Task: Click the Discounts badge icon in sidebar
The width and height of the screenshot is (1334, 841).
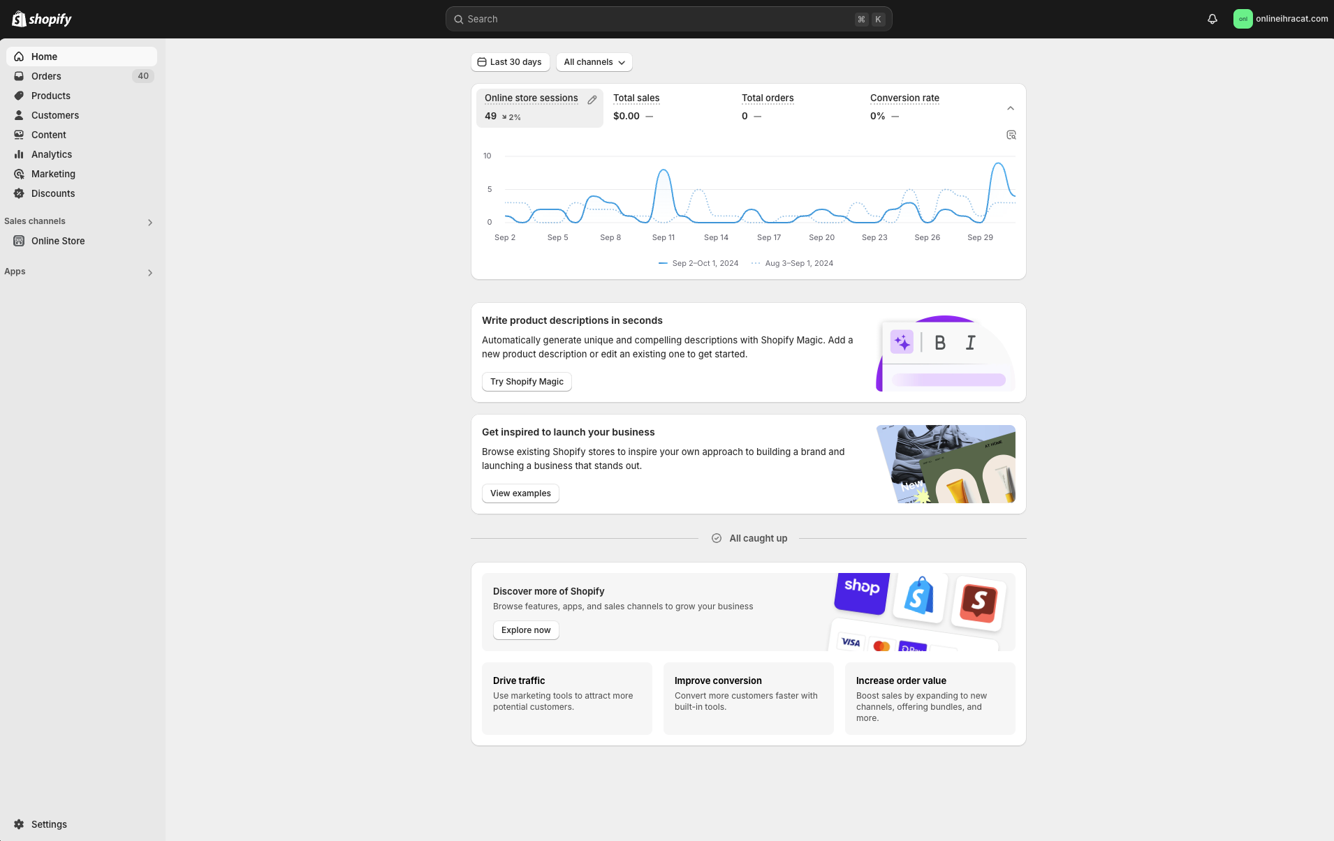Action: pos(19,193)
